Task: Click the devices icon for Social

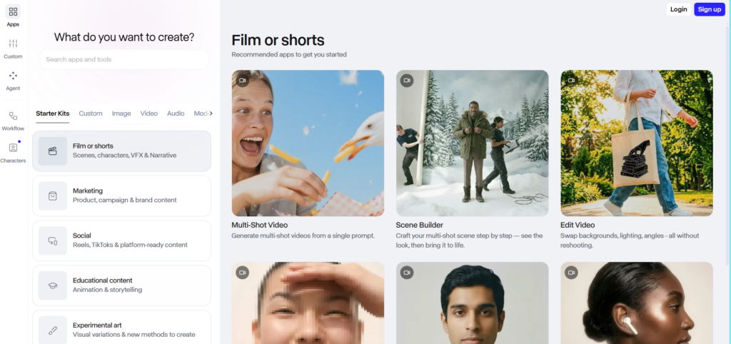Action: [x=53, y=241]
